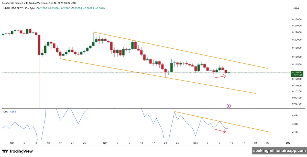This screenshot has height=157, width=307.
Task: Click the green 0.13058 current price tag
Action: point(296,73)
